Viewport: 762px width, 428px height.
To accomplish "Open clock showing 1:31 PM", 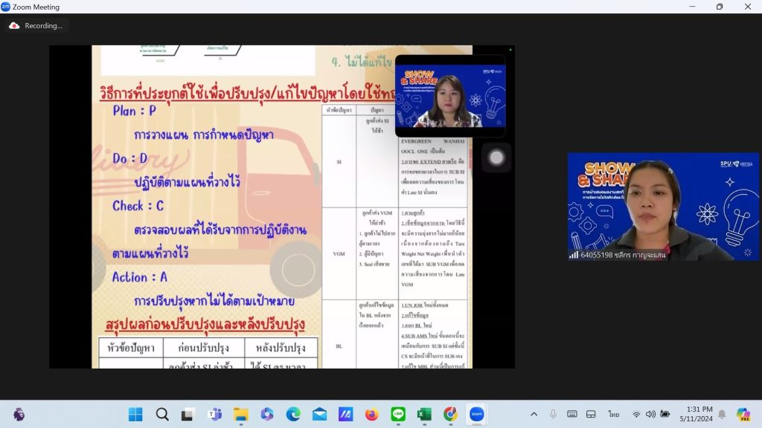I will tap(696, 414).
